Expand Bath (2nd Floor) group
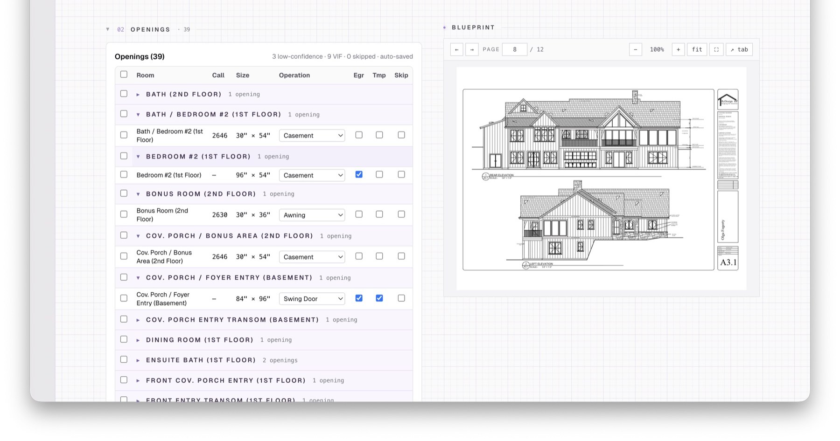The height and width of the screenshot is (441, 840). tap(138, 95)
